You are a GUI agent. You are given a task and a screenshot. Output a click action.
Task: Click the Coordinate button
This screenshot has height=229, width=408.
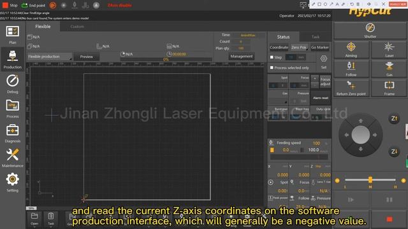(279, 47)
